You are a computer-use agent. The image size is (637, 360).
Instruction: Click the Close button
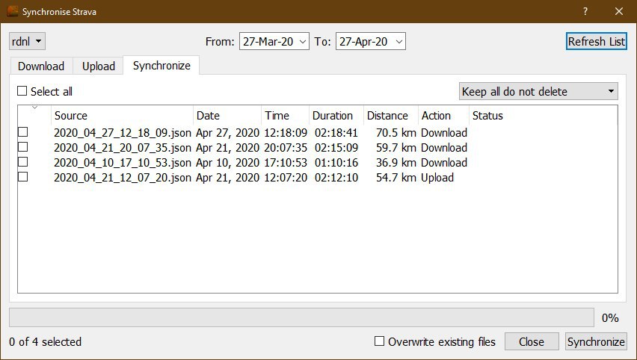pos(532,342)
